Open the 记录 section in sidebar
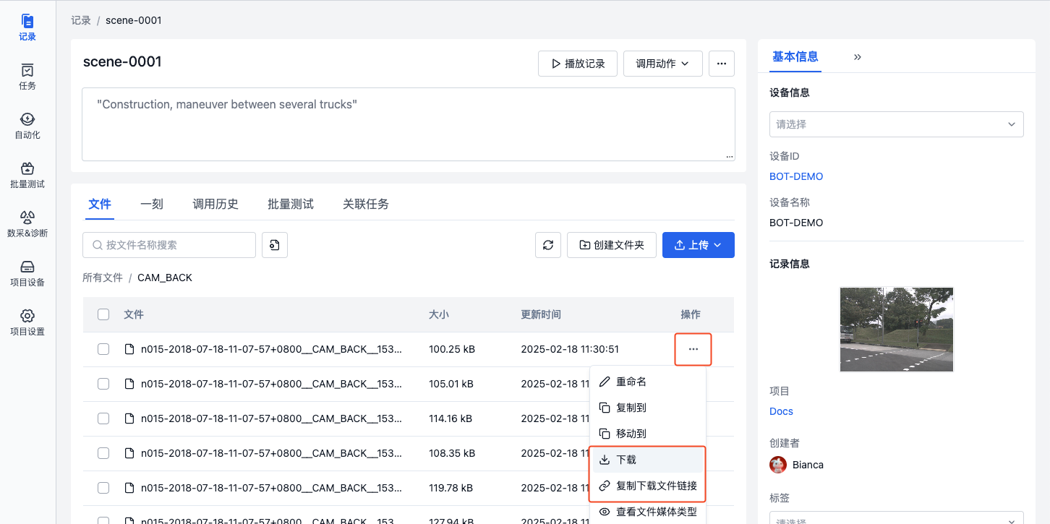 tap(27, 27)
